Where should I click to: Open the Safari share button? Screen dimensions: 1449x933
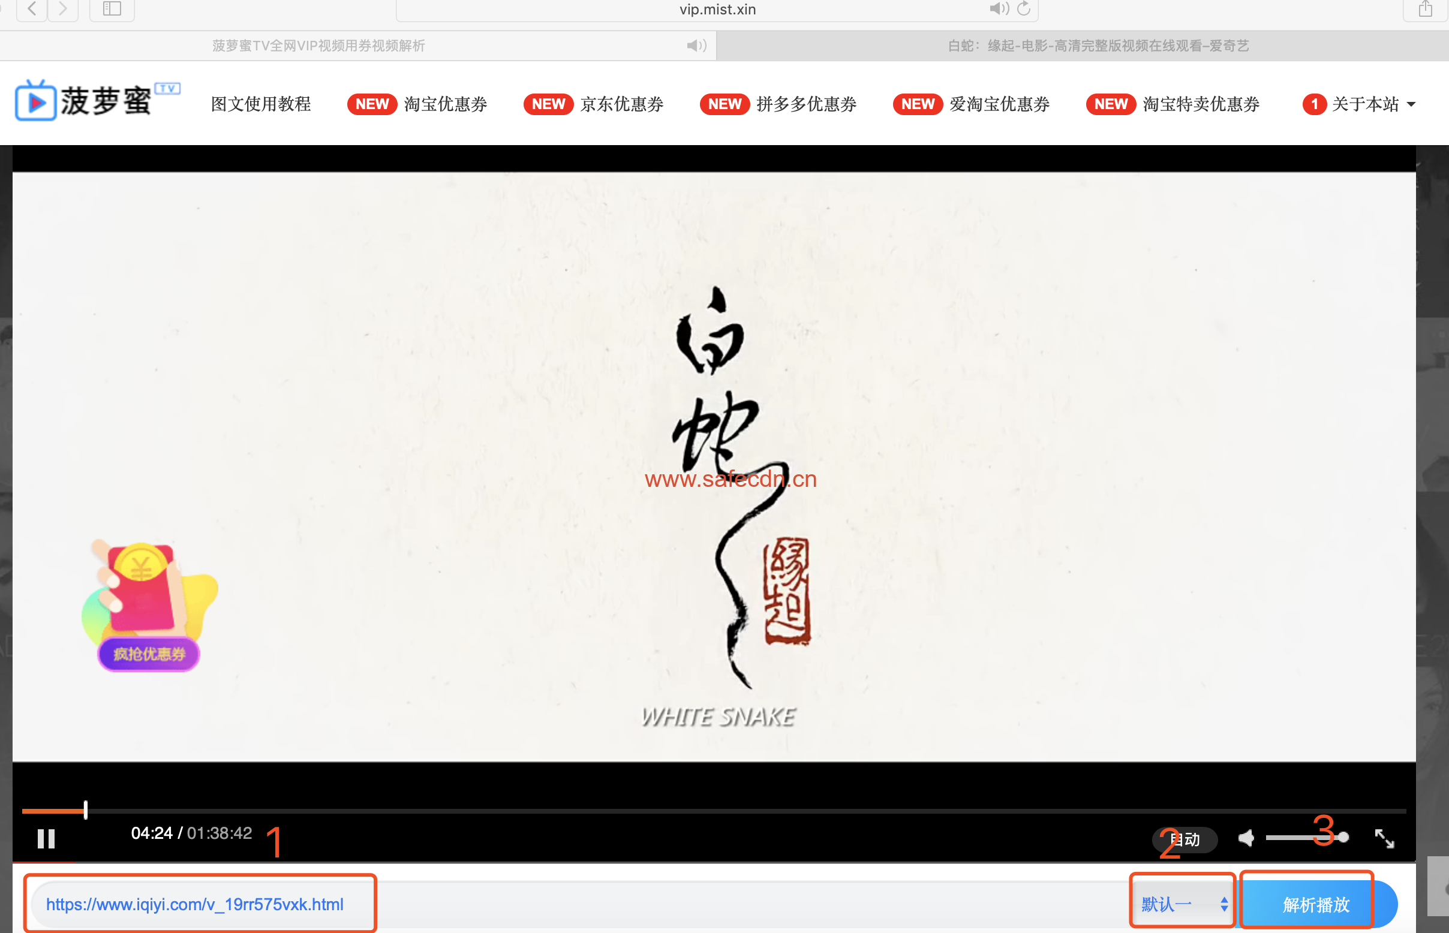coord(1426,9)
